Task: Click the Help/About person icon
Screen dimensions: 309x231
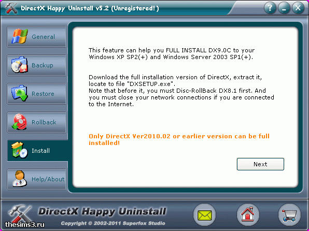Action: coord(19,179)
